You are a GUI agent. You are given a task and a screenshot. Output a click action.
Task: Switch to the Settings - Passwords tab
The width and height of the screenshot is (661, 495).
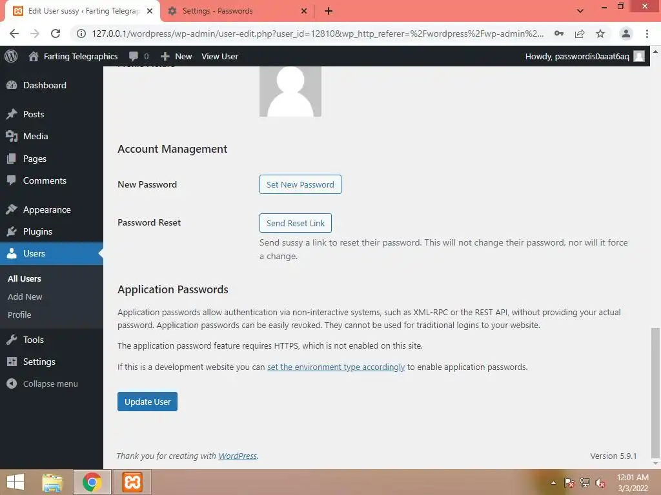[218, 11]
